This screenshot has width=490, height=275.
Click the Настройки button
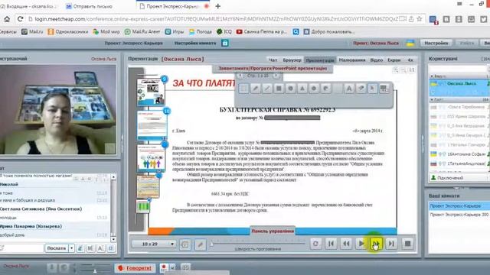[436, 43]
